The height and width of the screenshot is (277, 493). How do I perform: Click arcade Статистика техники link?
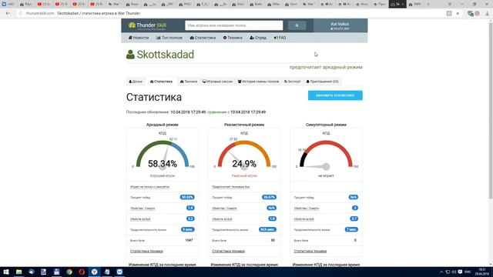[146, 252]
